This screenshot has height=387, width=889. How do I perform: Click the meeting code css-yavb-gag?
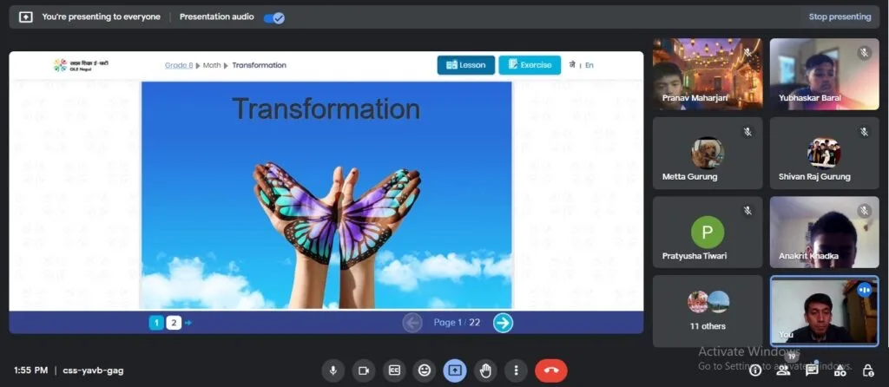pos(93,371)
